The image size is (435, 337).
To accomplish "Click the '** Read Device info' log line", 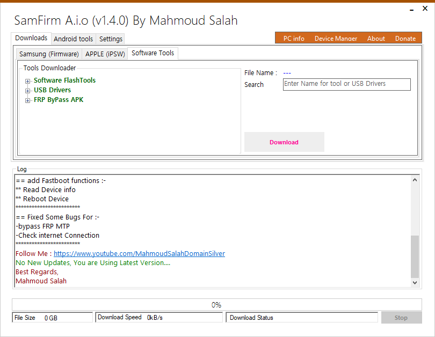I will pos(46,189).
